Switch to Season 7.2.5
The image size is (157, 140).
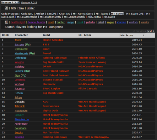click(29, 3)
